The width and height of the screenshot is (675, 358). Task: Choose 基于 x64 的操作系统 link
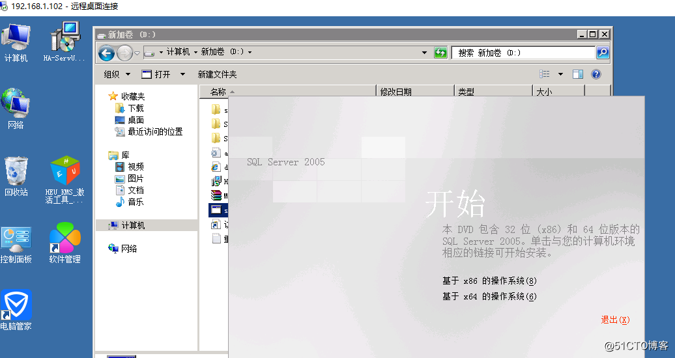point(489,296)
